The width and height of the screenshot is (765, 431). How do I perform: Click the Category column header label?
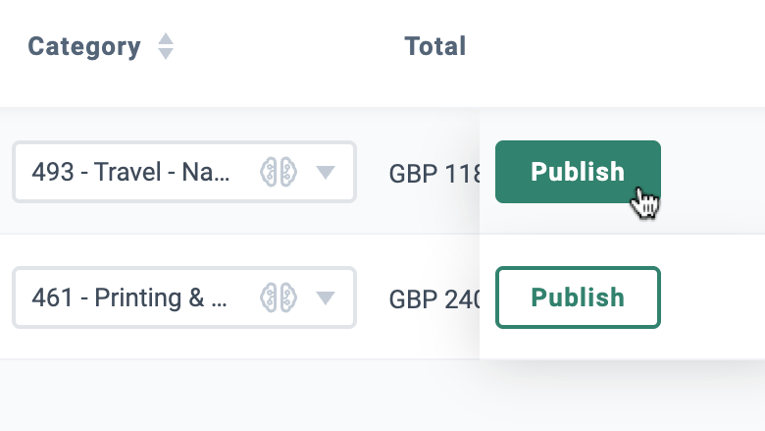(x=84, y=47)
